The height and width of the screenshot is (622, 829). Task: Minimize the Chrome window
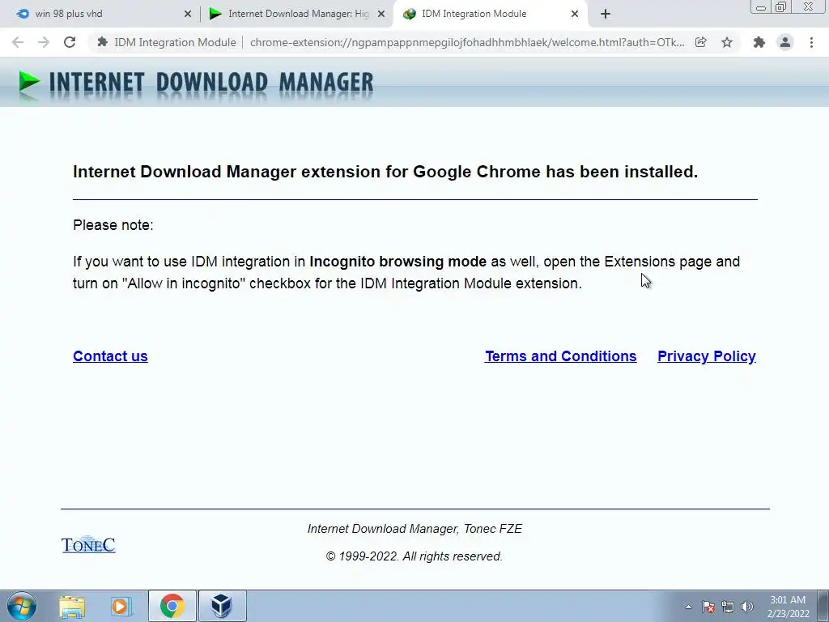point(761,6)
